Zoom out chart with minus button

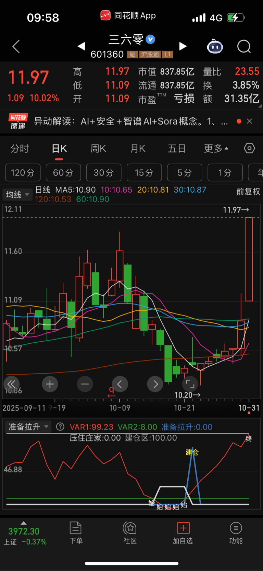point(85,384)
